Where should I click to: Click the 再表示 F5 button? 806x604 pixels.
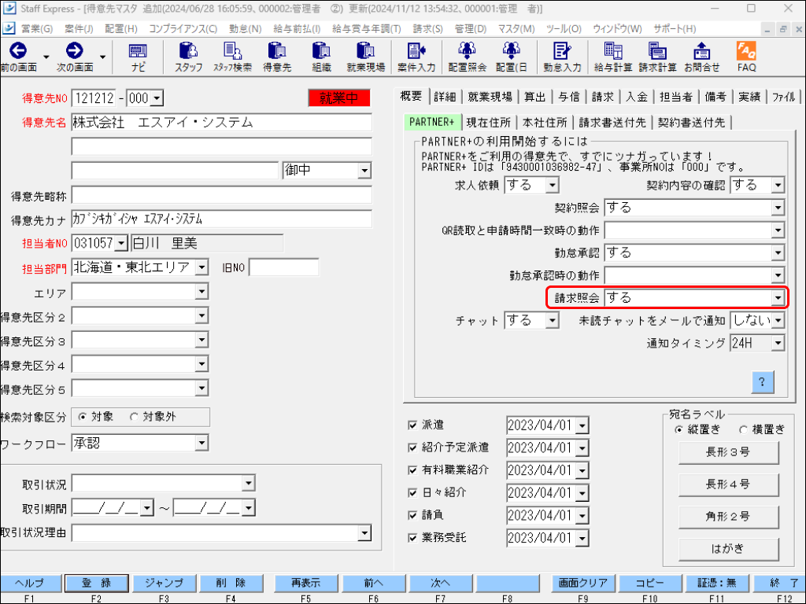coord(306,583)
